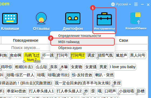Toggle favorite star on 吓一跳
Viewport: 151px width, 98px height.
tap(42, 58)
